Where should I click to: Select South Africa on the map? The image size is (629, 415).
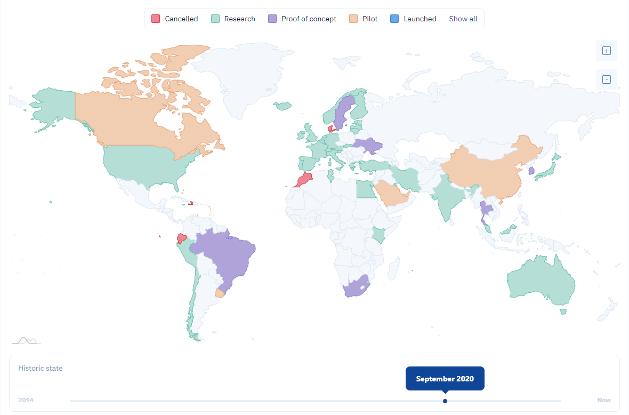[355, 288]
